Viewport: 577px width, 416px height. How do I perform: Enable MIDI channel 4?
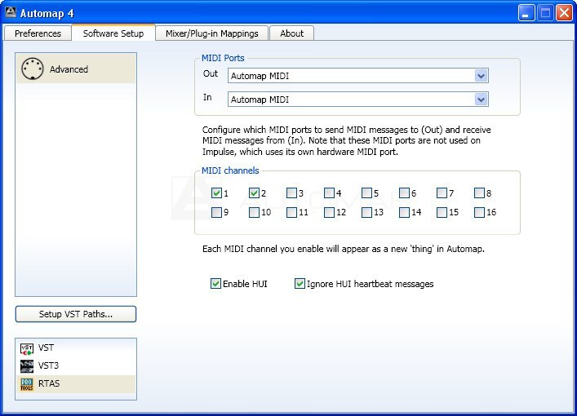point(329,193)
